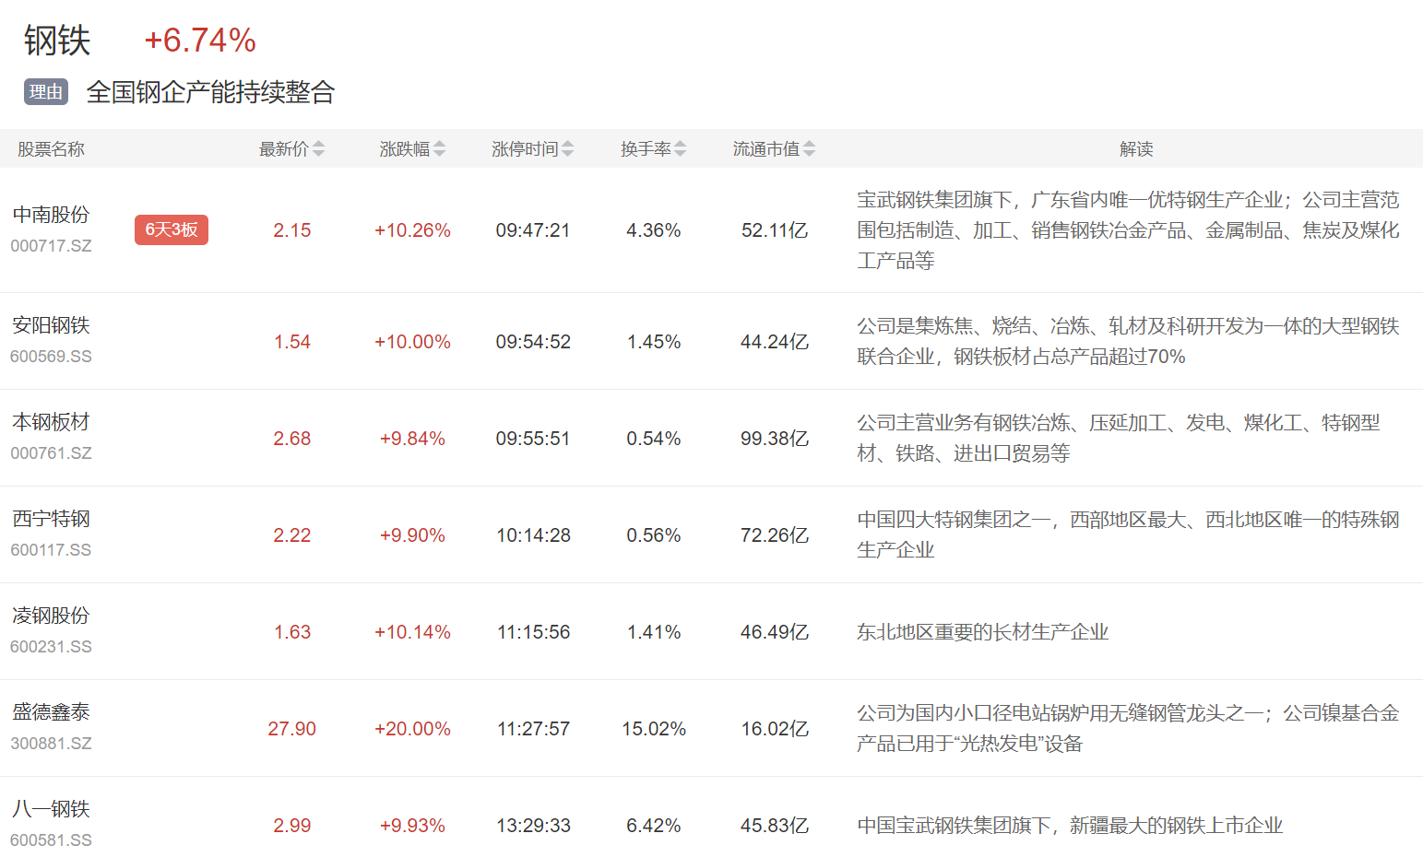Sort the table by 流通市值 arrows

(x=809, y=149)
